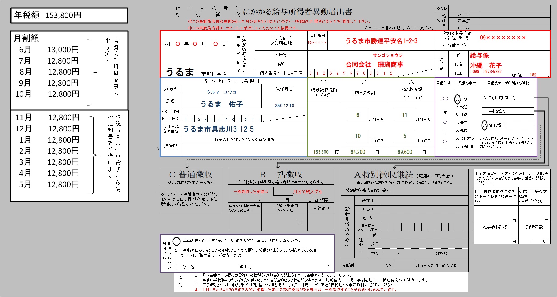The width and height of the screenshot is (557, 297).
Task: Click the 7月 12,800円 monthly amount
Action: click(49, 61)
